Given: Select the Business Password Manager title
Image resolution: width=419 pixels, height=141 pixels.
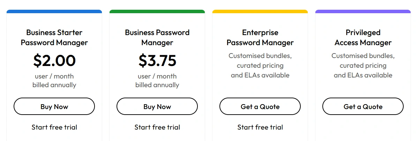Looking at the screenshot, I should click(x=157, y=38).
